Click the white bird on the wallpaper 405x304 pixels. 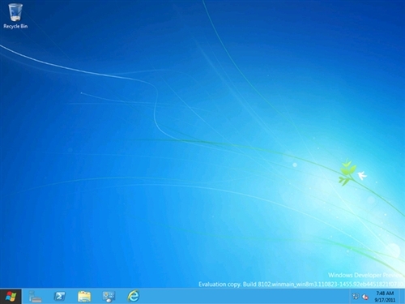[x=362, y=175]
